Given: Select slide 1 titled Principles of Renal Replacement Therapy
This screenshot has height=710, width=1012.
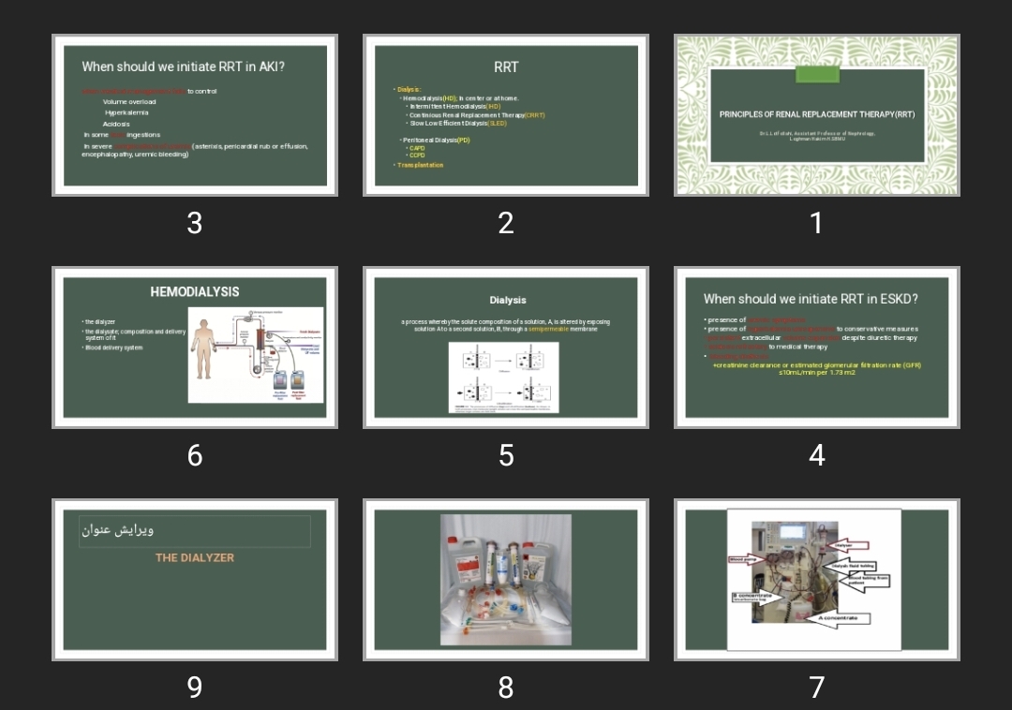Looking at the screenshot, I should 816,115.
